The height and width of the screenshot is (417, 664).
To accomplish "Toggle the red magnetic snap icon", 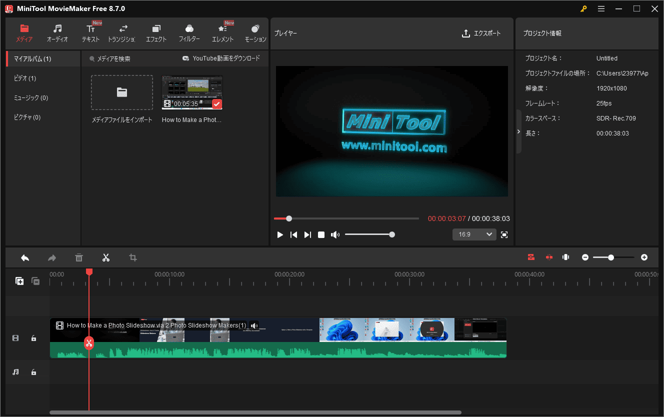I will (x=531, y=257).
